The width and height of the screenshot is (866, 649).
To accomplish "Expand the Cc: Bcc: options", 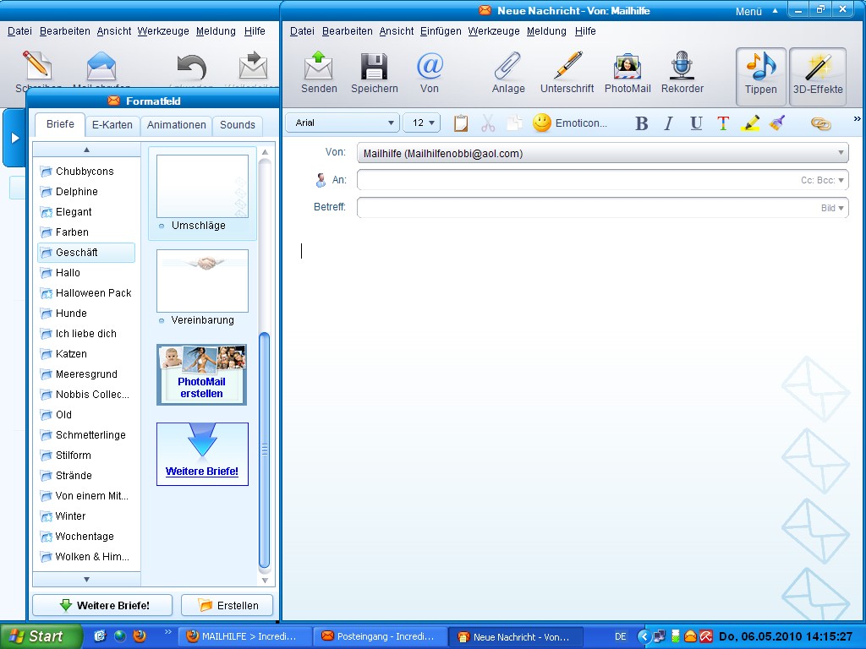I will [x=822, y=180].
